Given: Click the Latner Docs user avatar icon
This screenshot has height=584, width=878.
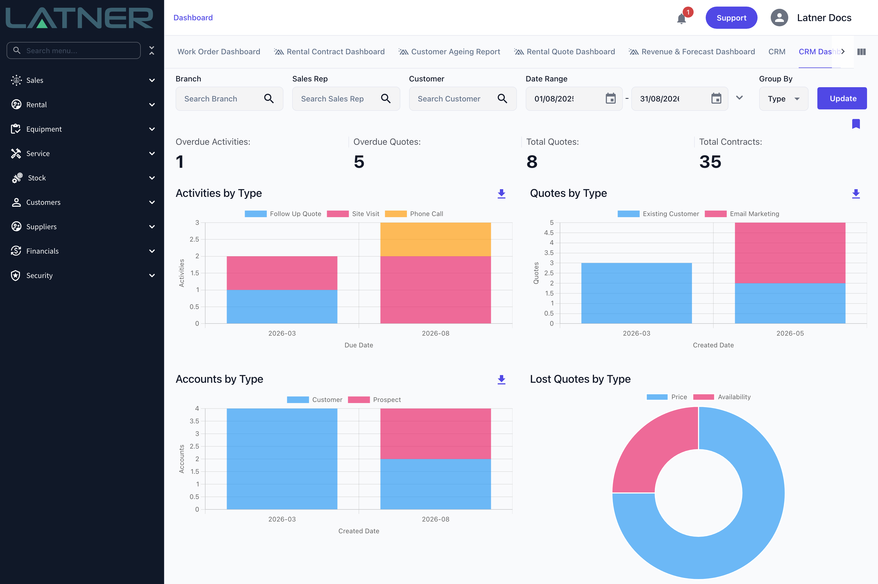Looking at the screenshot, I should 779,18.
